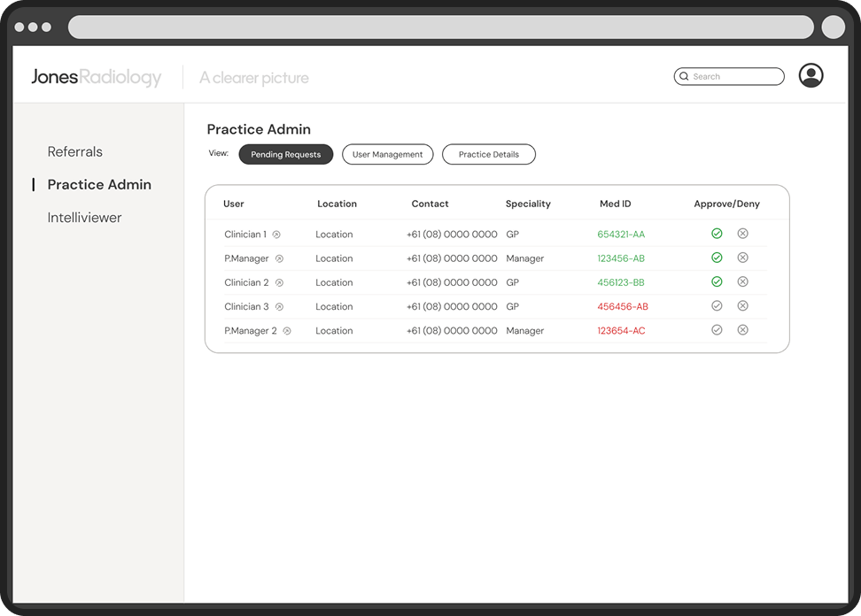
Task: Click Med ID 654321-AA
Action: pos(621,235)
